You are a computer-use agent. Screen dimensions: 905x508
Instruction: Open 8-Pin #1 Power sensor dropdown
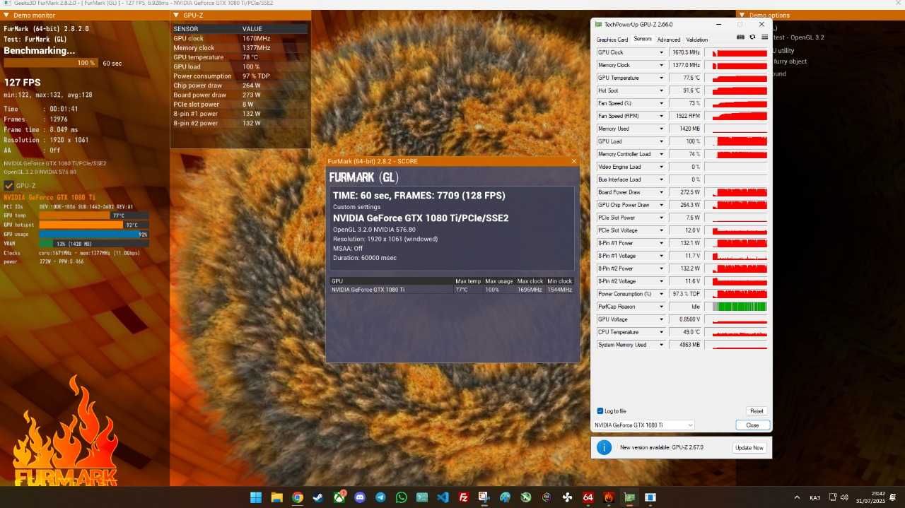(662, 243)
